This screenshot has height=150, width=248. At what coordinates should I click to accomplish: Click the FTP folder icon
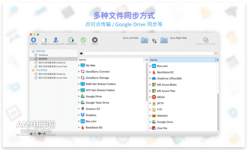[154, 110]
